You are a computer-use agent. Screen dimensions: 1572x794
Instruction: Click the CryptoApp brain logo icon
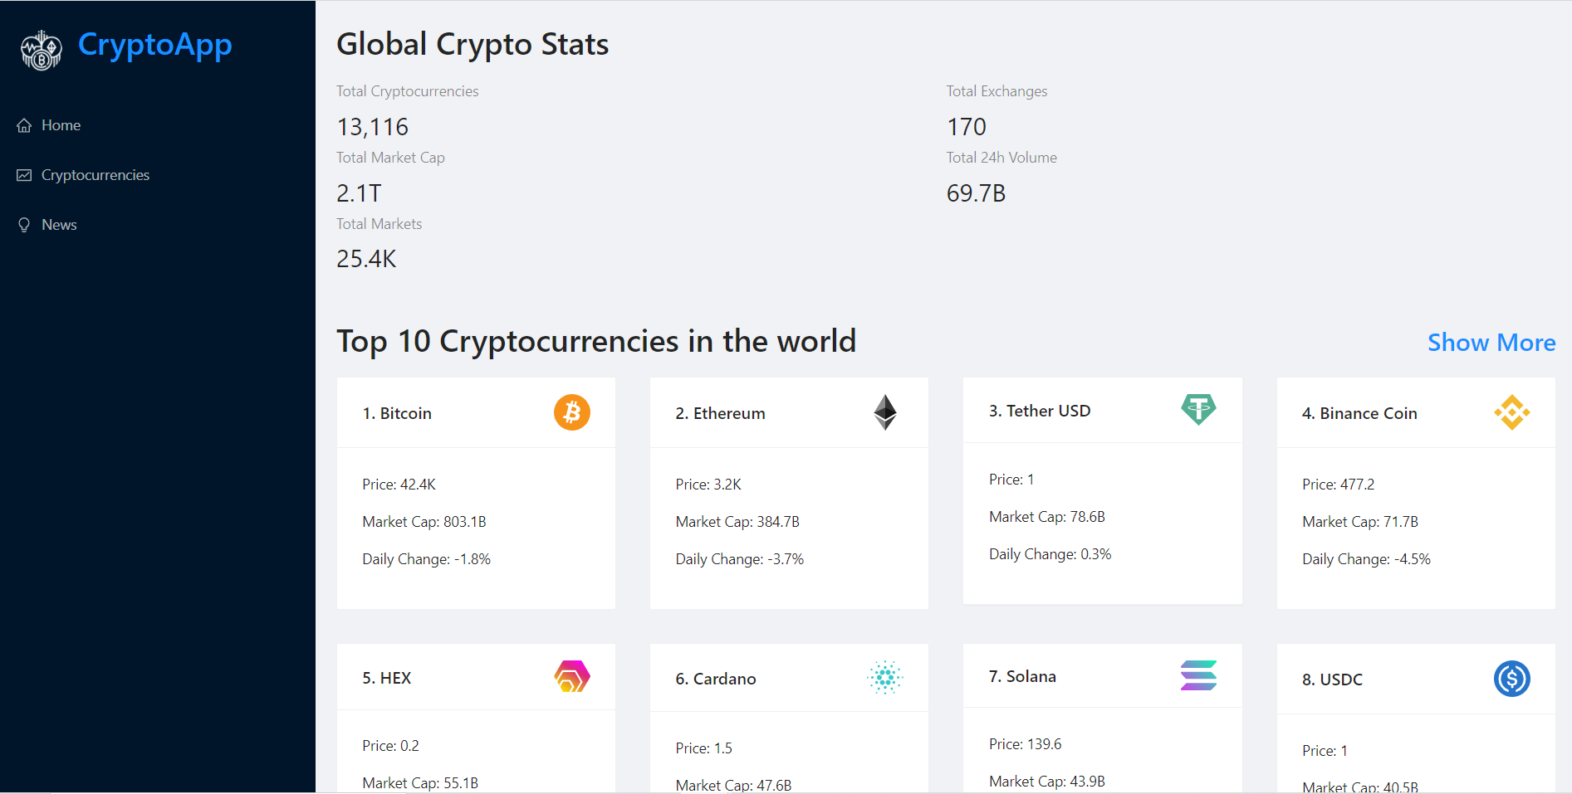(41, 50)
